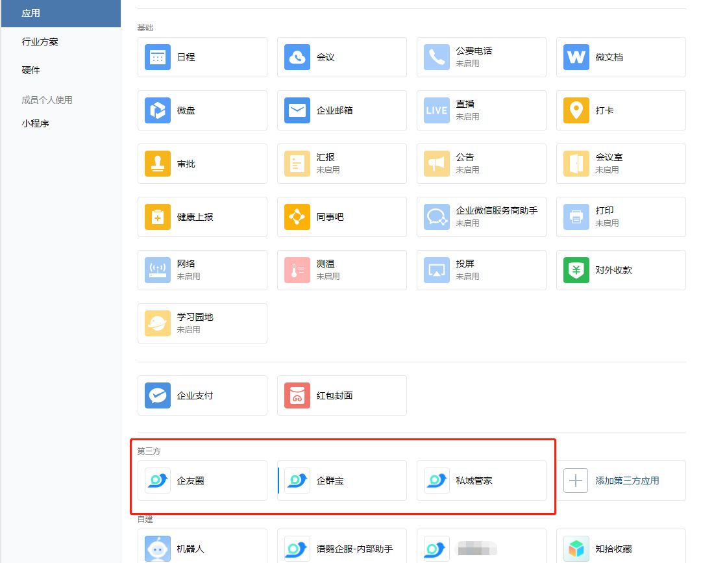Click the 会议 cloud meeting icon
Screen dimensions: 701x563
297,57
